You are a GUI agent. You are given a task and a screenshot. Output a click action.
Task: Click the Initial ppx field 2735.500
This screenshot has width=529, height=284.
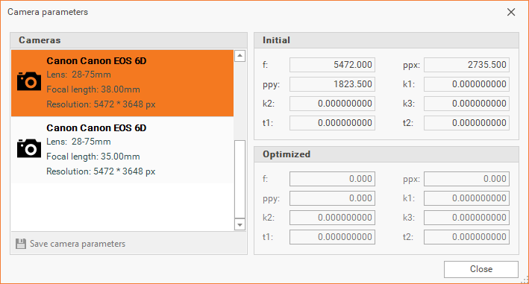[466, 65]
